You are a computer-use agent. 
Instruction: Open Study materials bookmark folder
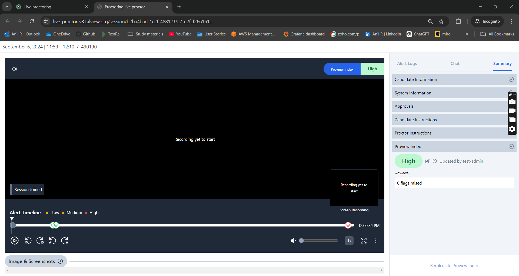point(145,34)
